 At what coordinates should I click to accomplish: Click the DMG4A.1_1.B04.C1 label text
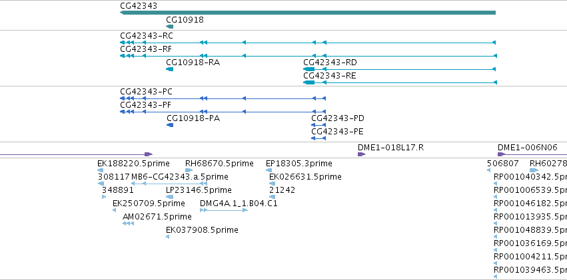[x=239, y=204]
